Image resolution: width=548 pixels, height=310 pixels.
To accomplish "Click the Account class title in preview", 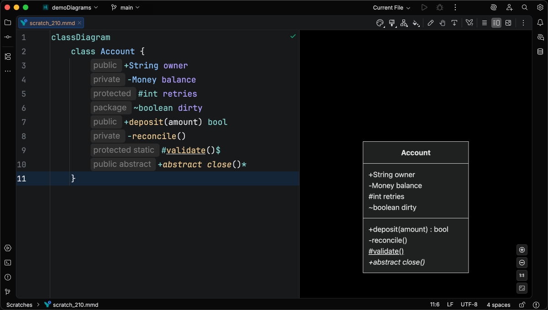I will point(416,153).
